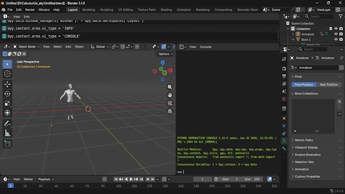
Task: Expand the Selection Sets panel
Action: (x=304, y=162)
